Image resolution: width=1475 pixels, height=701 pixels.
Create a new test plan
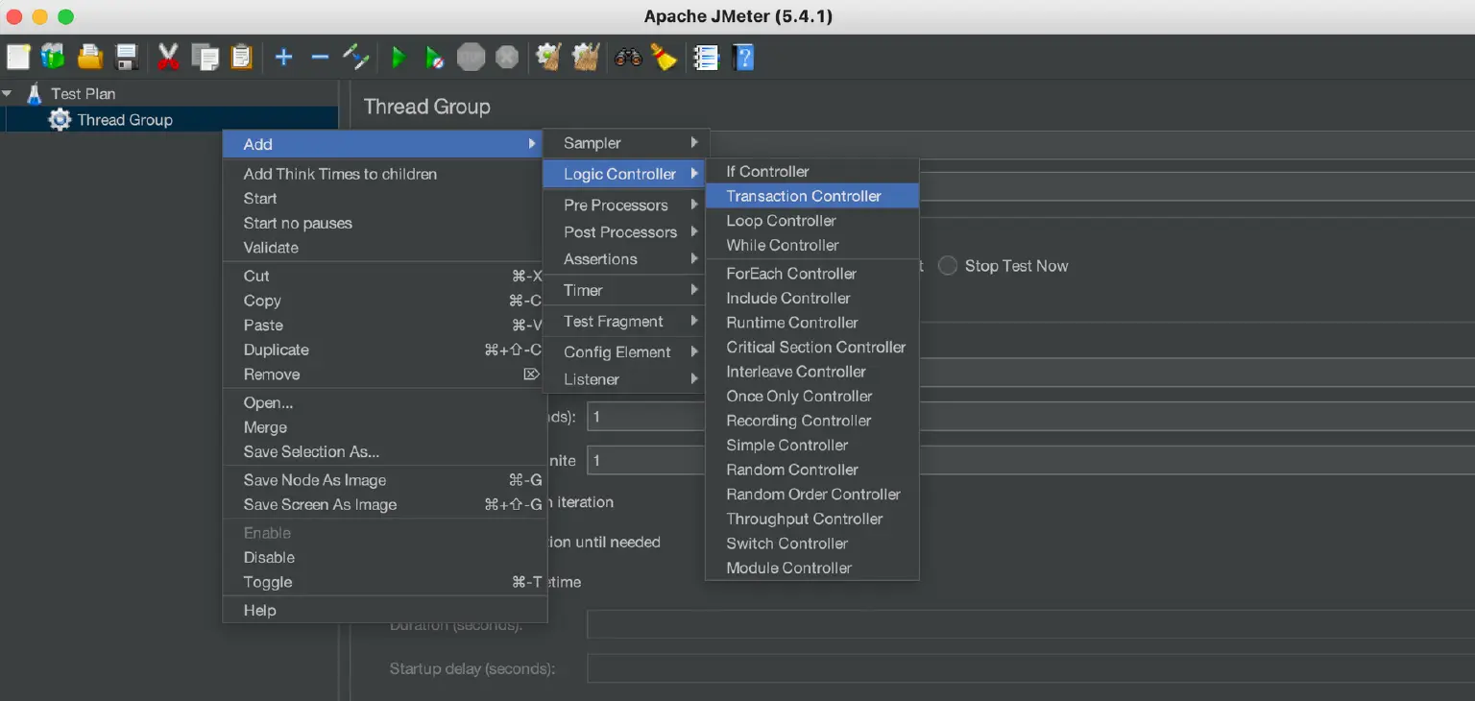16,57
